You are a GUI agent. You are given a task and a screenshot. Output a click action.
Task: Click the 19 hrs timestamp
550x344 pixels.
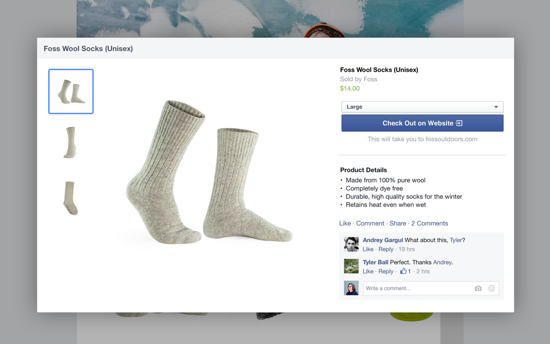click(407, 249)
